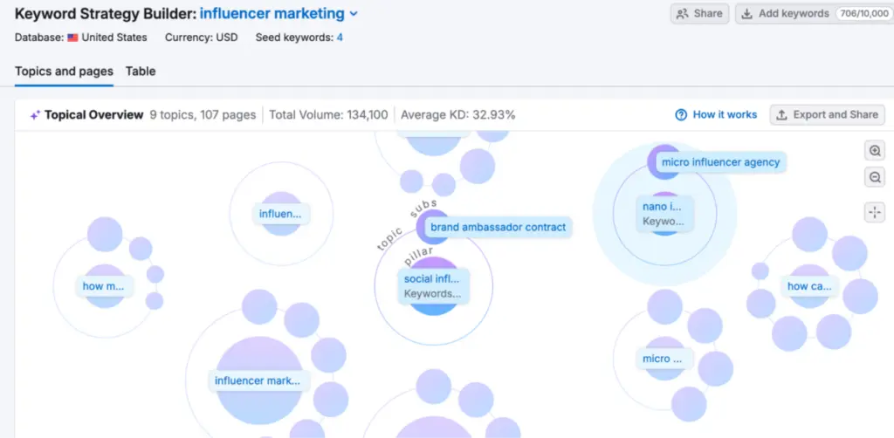Click the question mark help icon
894x438 pixels.
point(681,115)
